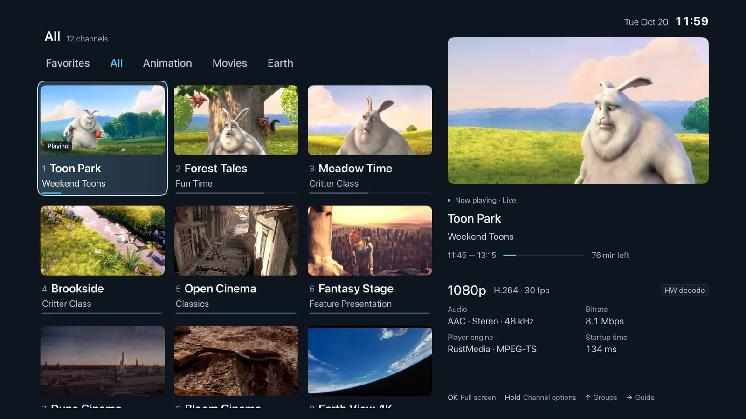Click the Open Cinema channel title
This screenshot has width=746, height=419.
220,289
